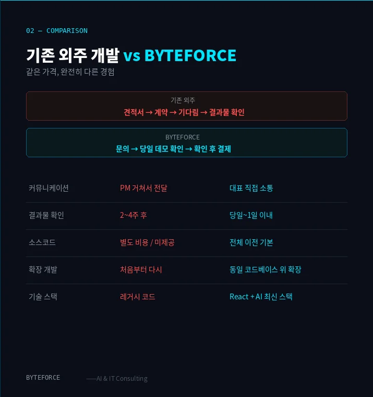
Task: Select the "PM 거쳐서 전달" cell
Action: [x=143, y=188]
